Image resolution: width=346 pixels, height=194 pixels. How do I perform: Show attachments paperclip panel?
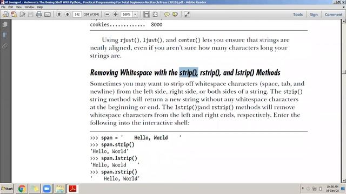[x=5, y=46]
